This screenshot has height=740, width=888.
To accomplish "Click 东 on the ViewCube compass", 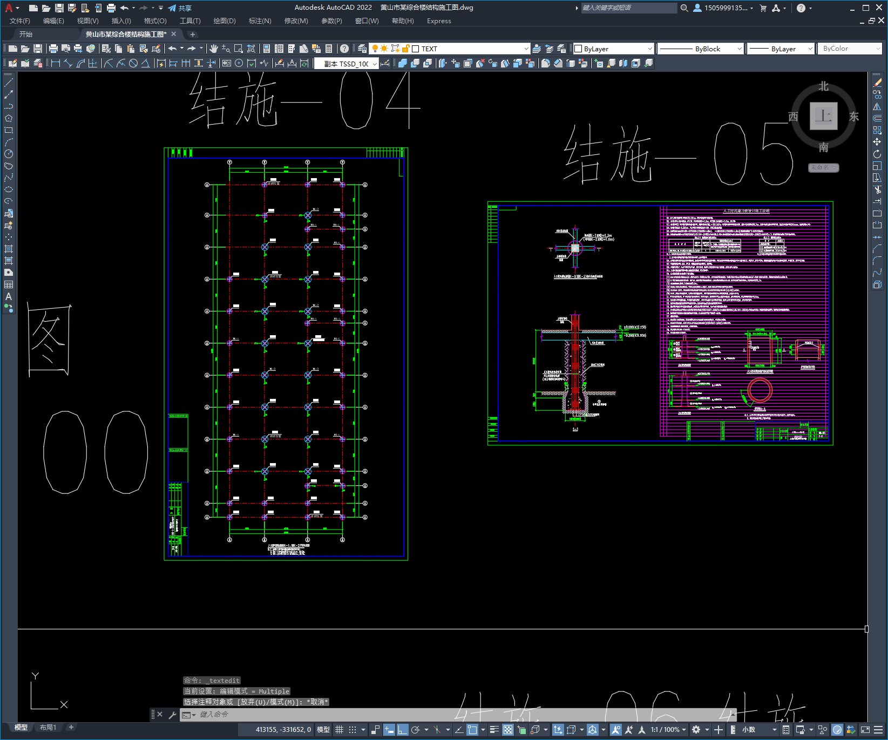I will [854, 117].
